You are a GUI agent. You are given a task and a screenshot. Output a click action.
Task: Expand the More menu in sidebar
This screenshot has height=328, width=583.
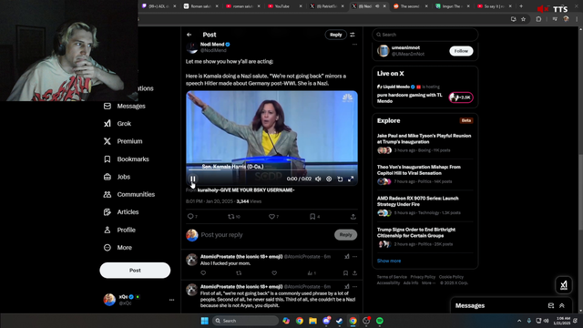[118, 248]
